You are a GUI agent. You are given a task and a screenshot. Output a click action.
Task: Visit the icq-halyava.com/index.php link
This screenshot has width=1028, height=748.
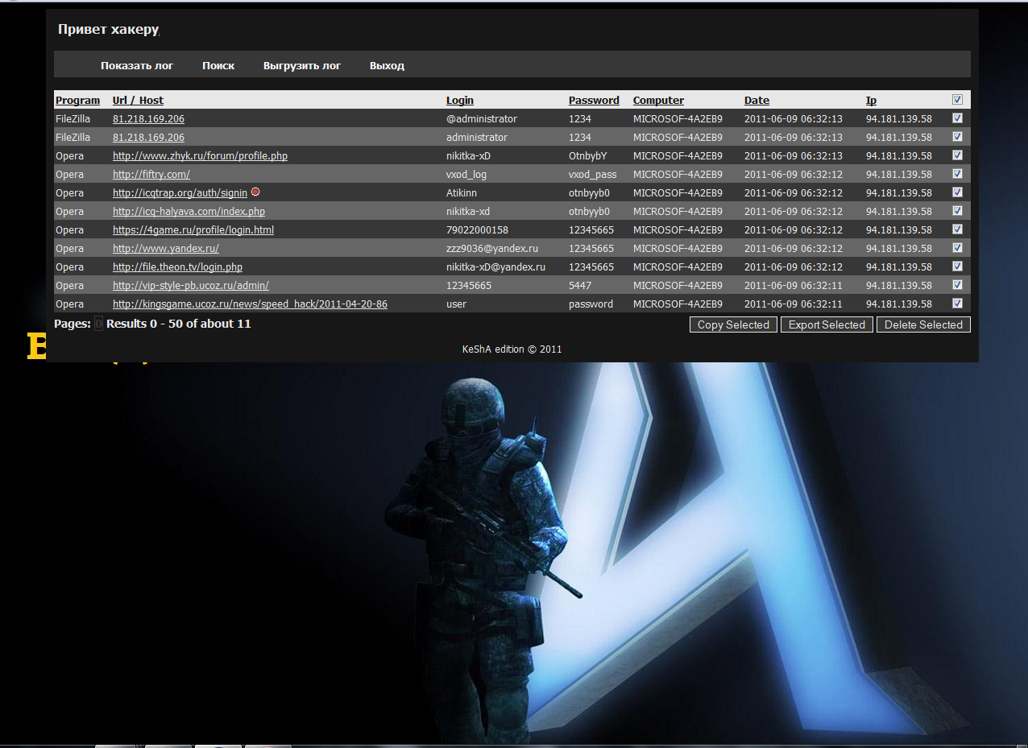(189, 212)
